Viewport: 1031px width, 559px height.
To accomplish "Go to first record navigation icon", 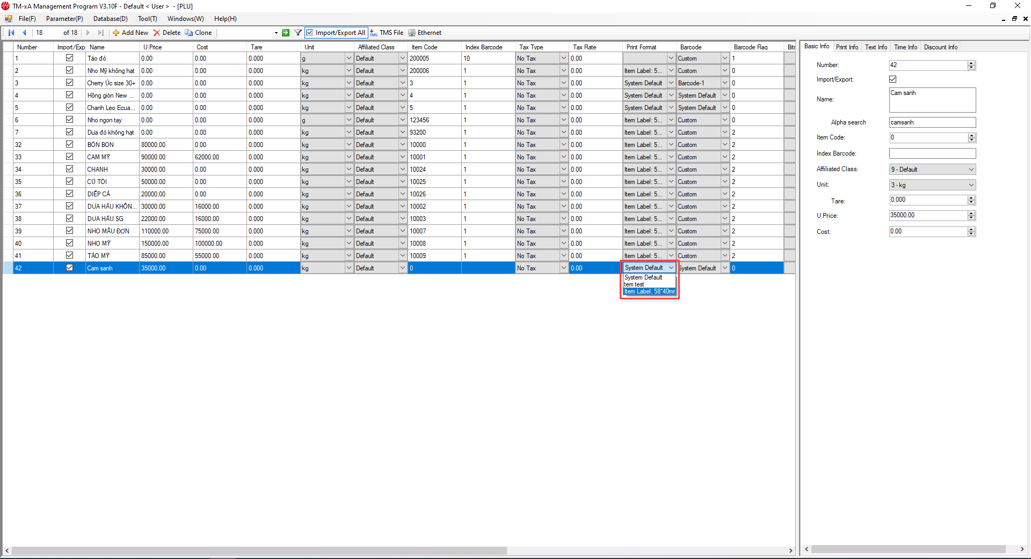I will tap(11, 33).
